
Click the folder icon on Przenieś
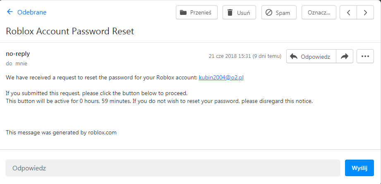click(x=183, y=12)
